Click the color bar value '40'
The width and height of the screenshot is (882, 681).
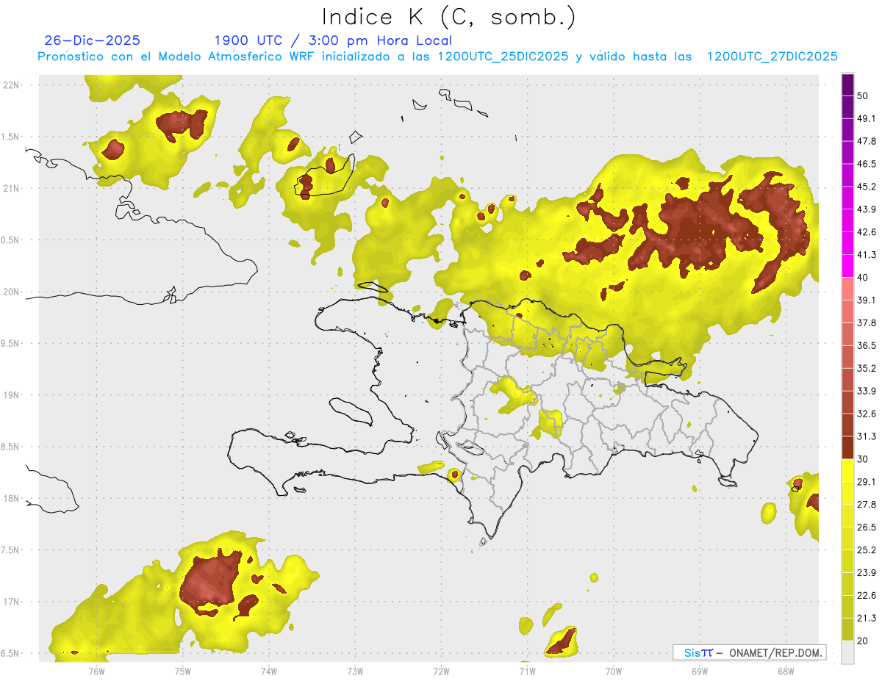coord(864,278)
